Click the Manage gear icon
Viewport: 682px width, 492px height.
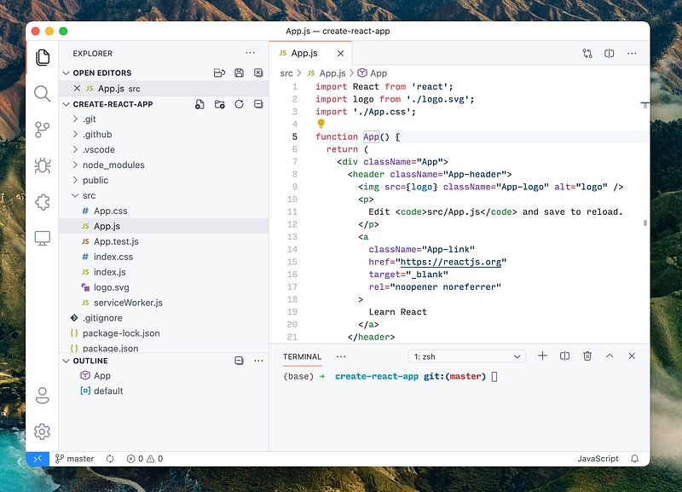[42, 431]
